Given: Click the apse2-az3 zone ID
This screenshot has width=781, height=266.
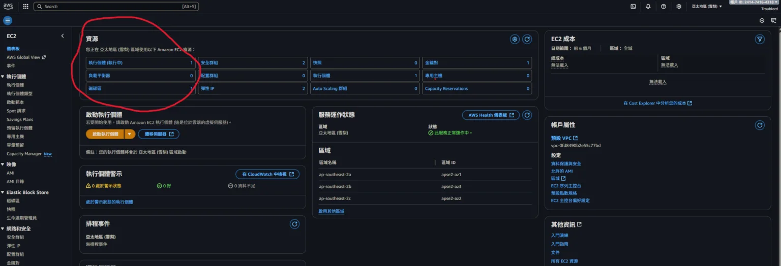Looking at the screenshot, I should pos(452,186).
